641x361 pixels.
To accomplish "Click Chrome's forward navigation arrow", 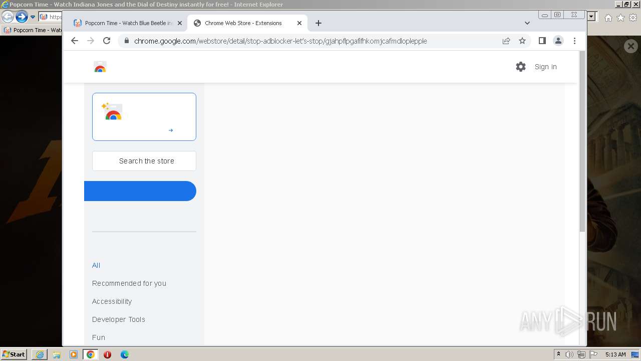I will tap(91, 41).
